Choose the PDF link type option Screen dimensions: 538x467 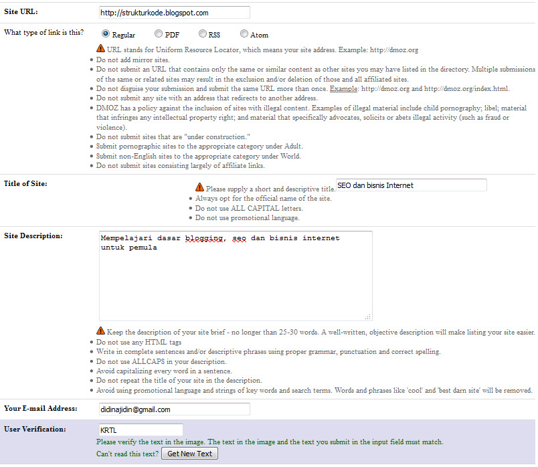[159, 33]
